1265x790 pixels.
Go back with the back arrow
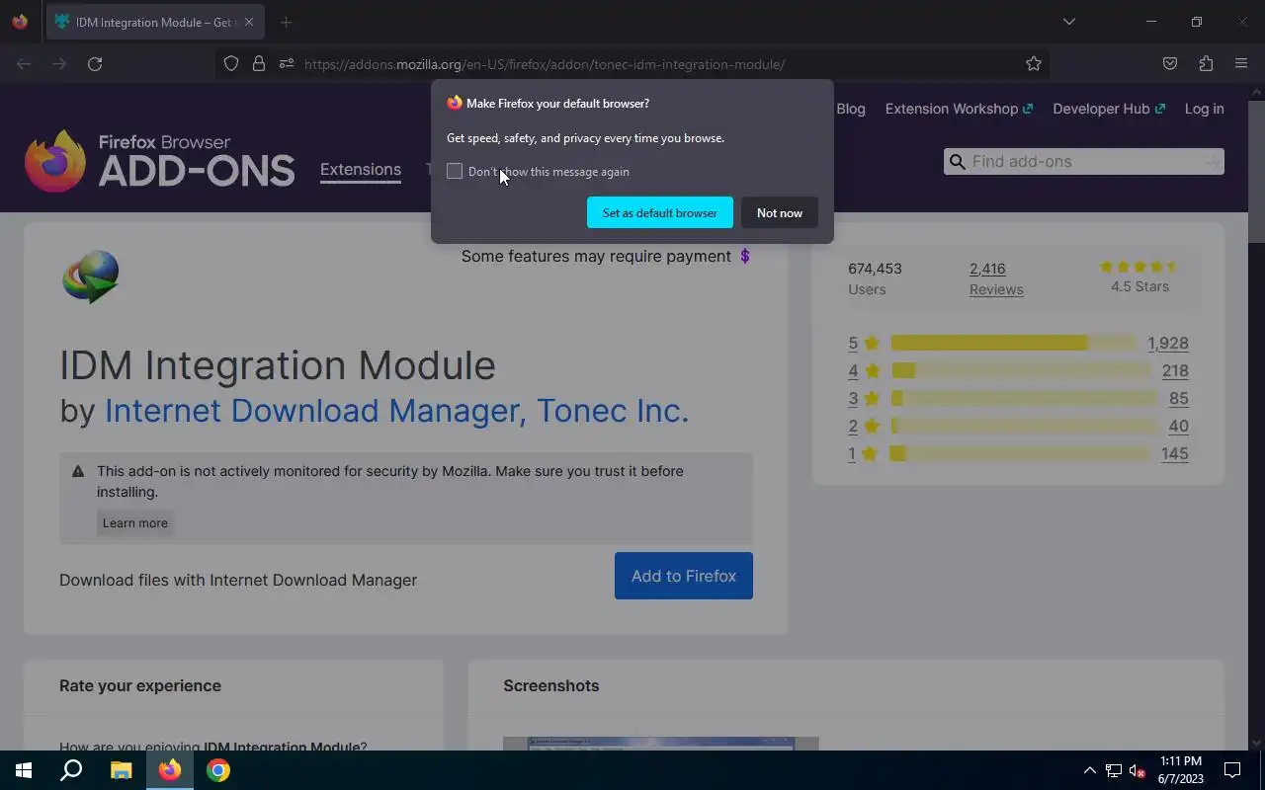pyautogui.click(x=24, y=63)
